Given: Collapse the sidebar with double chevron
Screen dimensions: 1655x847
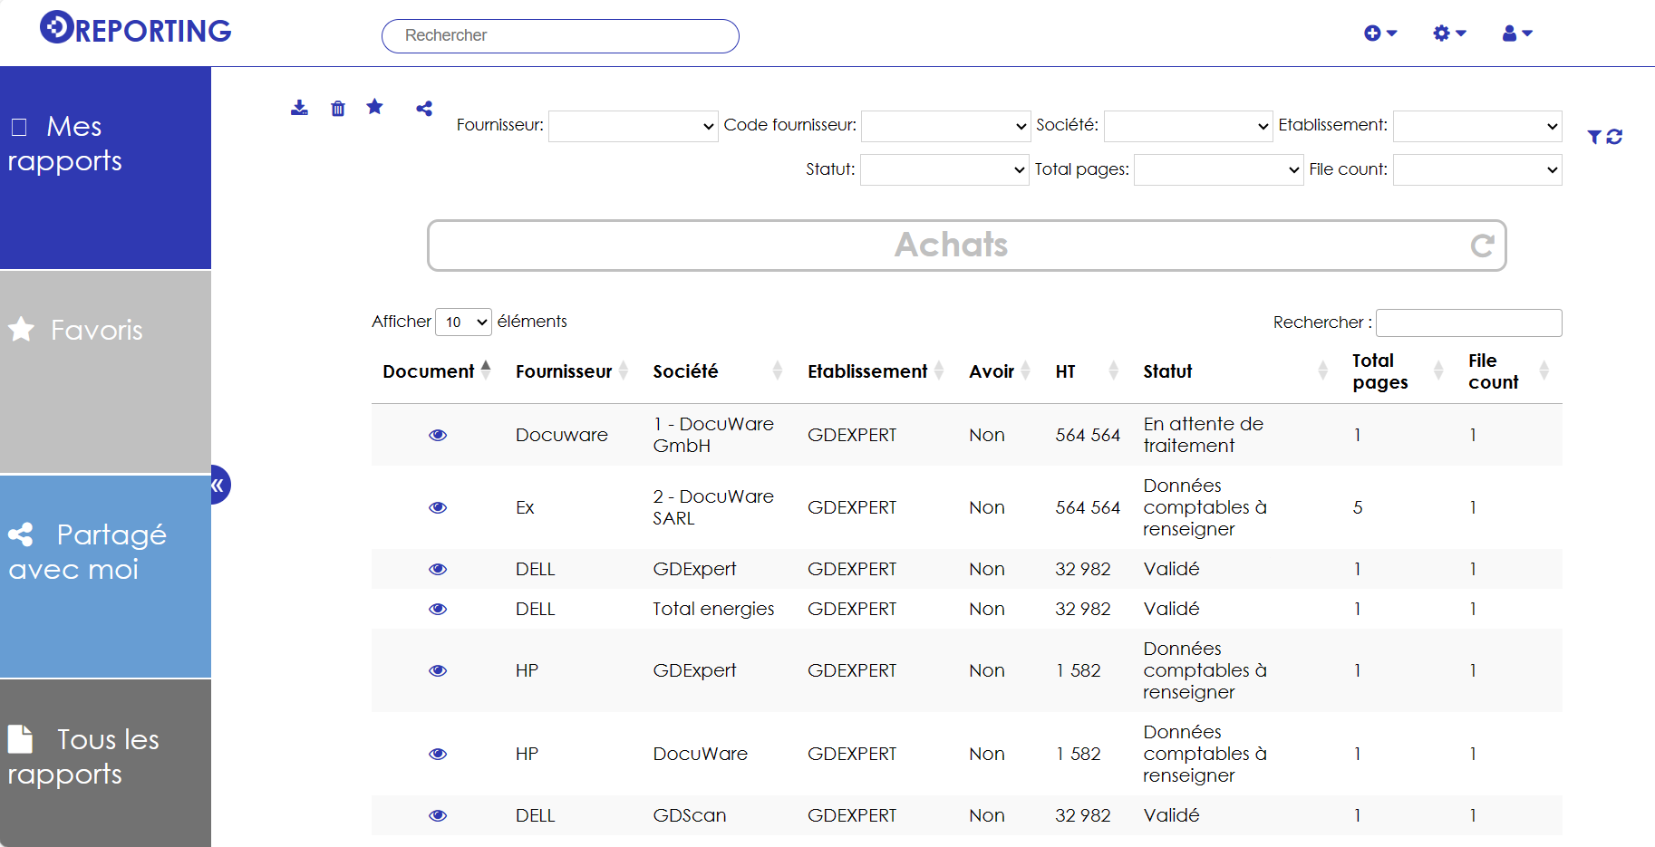Looking at the screenshot, I should (x=218, y=486).
